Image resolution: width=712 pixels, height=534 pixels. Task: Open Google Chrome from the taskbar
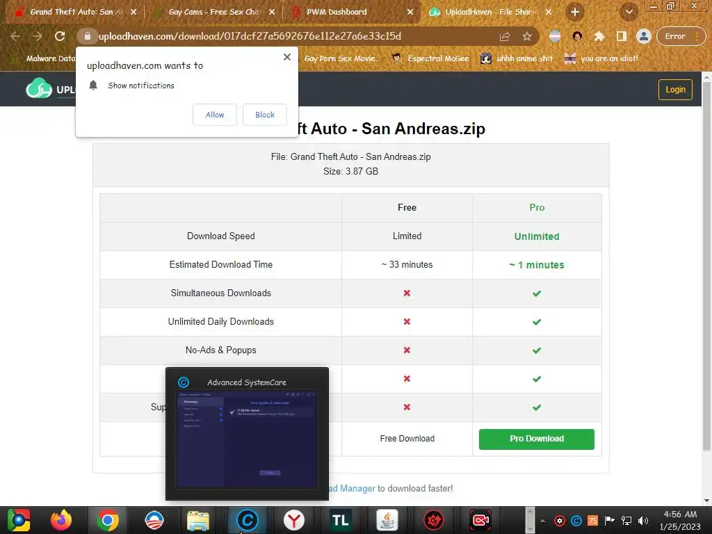pyautogui.click(x=108, y=520)
